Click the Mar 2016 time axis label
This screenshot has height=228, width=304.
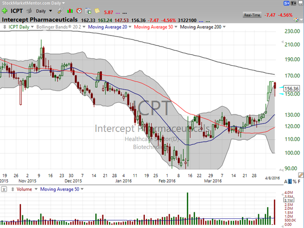coord(213,181)
